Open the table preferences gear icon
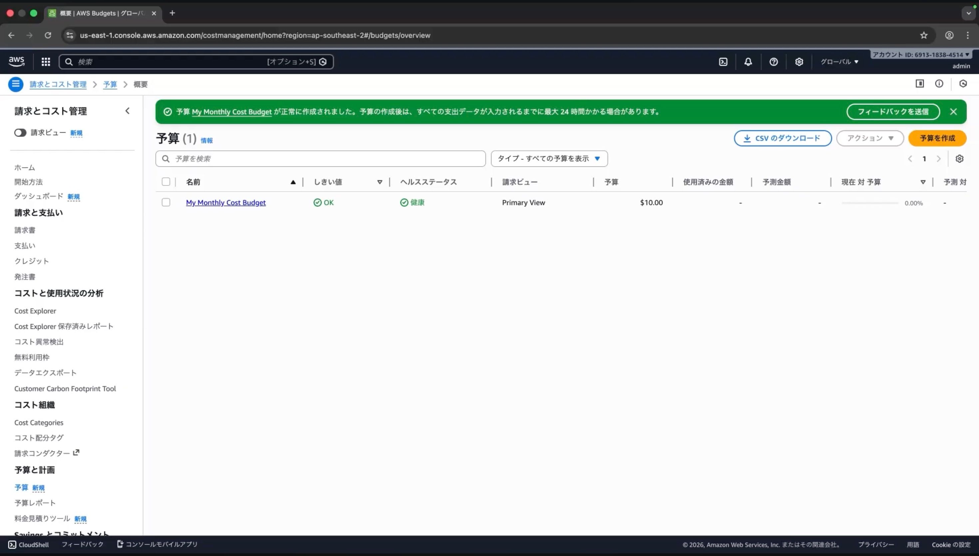Viewport: 979px width, 556px height. [960, 159]
